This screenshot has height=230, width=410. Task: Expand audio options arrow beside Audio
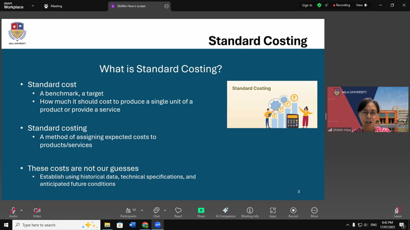22,210
